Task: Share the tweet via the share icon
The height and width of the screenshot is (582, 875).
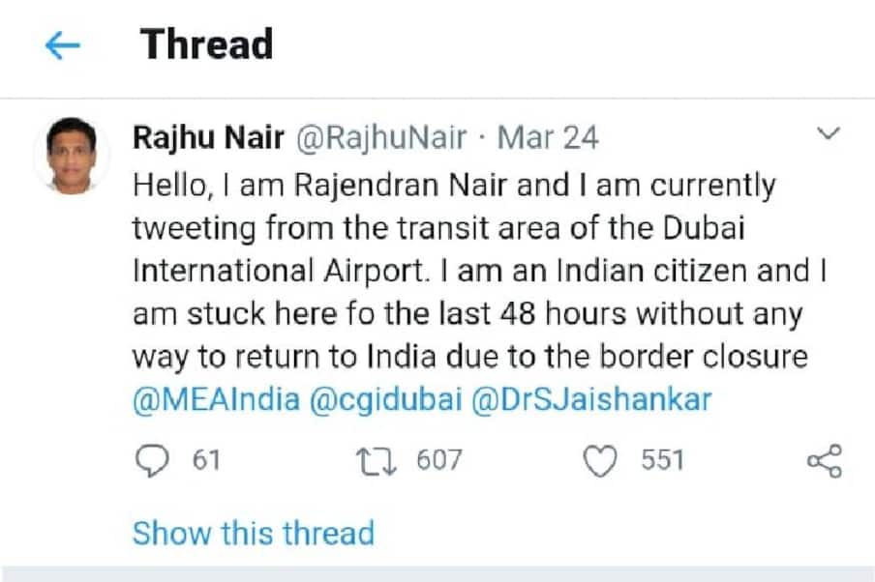Action: (x=825, y=460)
